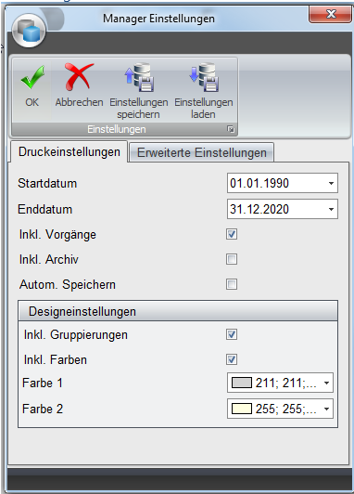The image size is (354, 494).
Task: Enable the Autom. Speichern checkbox
Action: click(232, 284)
